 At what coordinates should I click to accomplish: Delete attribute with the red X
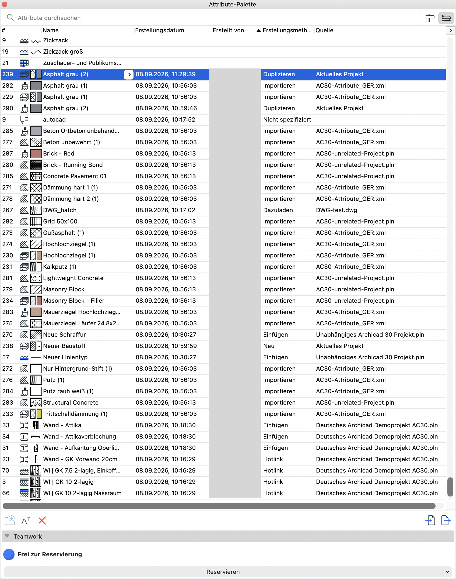click(x=42, y=520)
